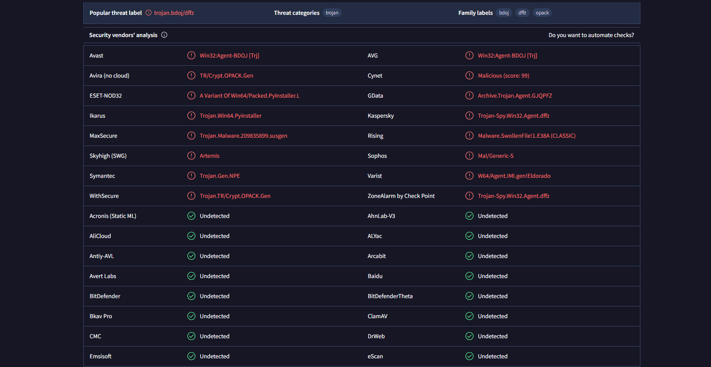Click the DrWeb undetected checkmark icon
The image size is (711, 367).
click(x=469, y=336)
